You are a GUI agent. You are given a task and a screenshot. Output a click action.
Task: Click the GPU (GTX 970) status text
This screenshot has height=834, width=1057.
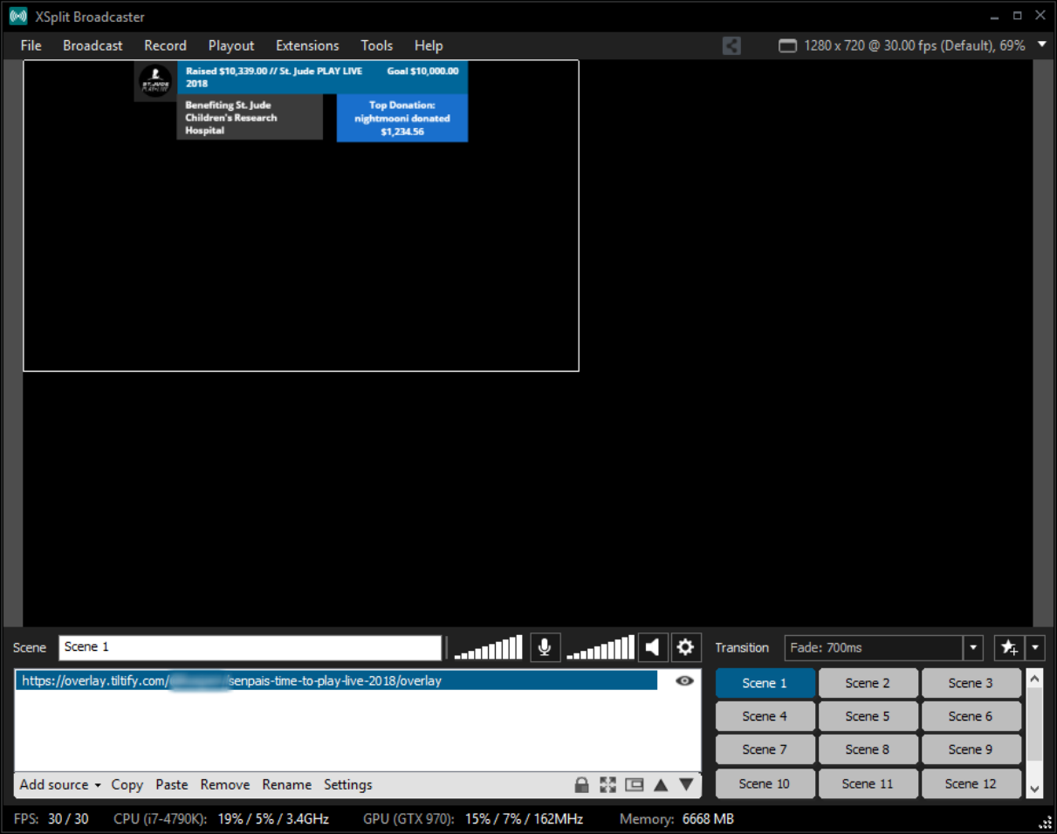(473, 819)
